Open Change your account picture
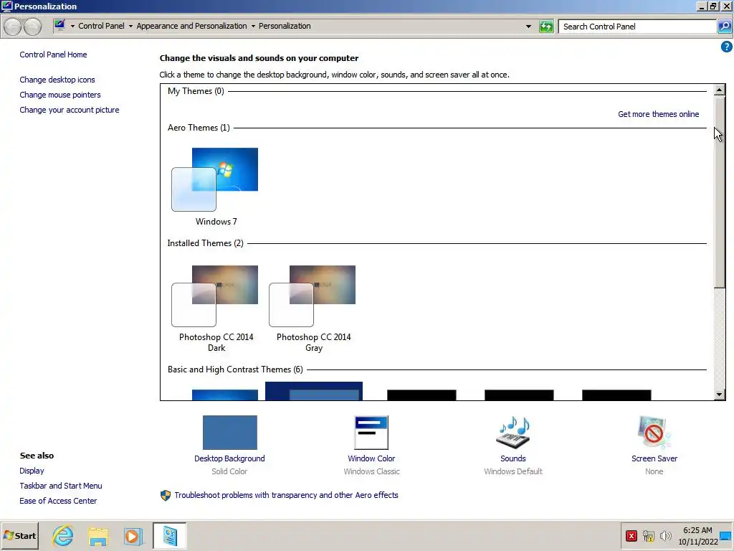Image resolution: width=734 pixels, height=551 pixels. 70,110
